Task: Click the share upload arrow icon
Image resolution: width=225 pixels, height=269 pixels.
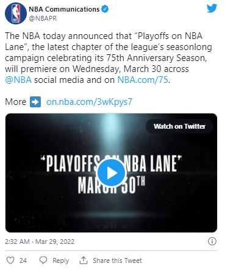Action: click(84, 260)
